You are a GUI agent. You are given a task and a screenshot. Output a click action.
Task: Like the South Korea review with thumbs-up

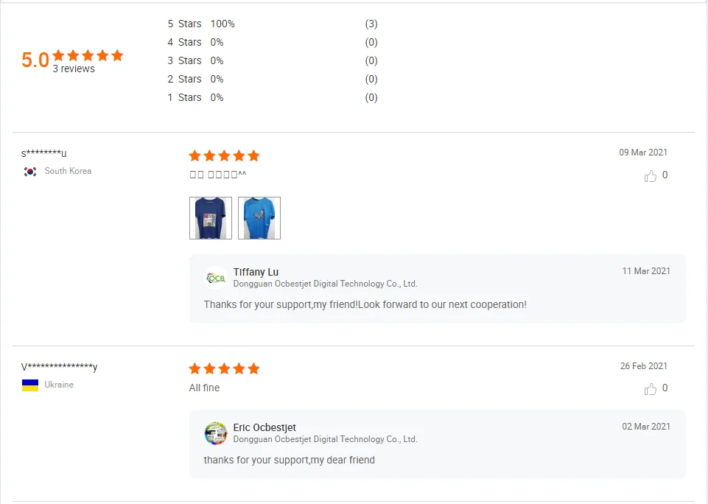pyautogui.click(x=651, y=176)
